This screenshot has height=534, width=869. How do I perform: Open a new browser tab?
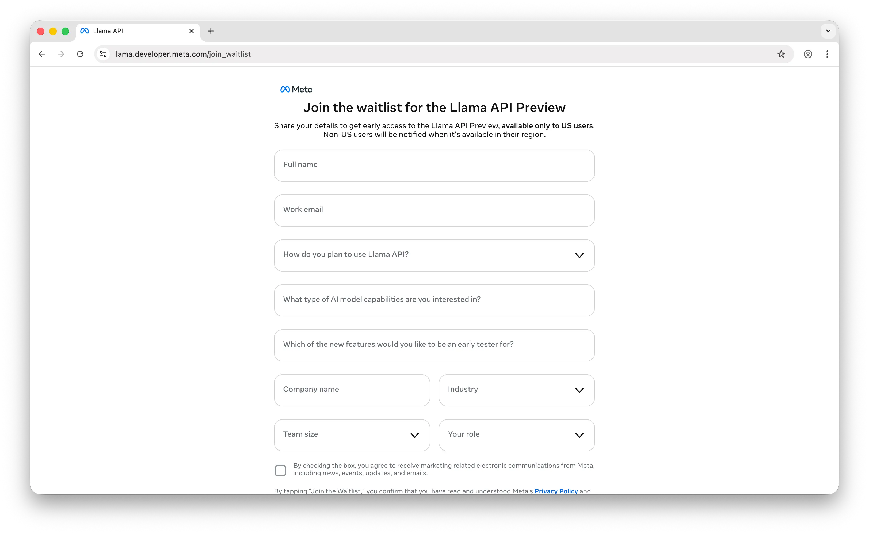[211, 31]
